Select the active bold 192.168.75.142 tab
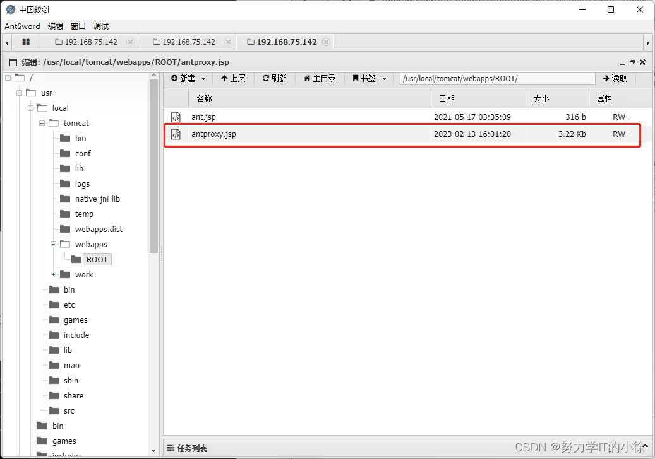 [282, 42]
